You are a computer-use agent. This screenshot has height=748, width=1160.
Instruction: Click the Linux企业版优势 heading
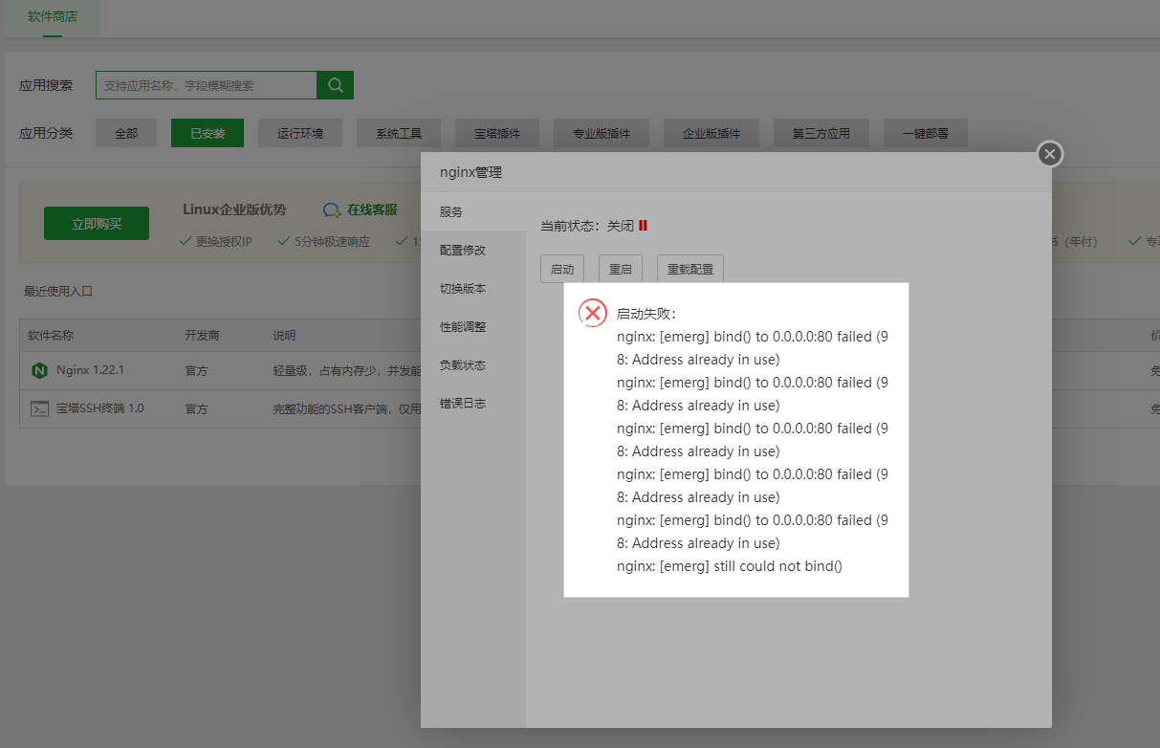234,209
